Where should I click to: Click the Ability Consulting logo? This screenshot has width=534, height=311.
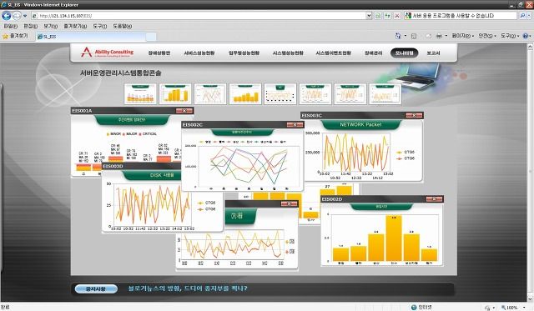(x=108, y=53)
